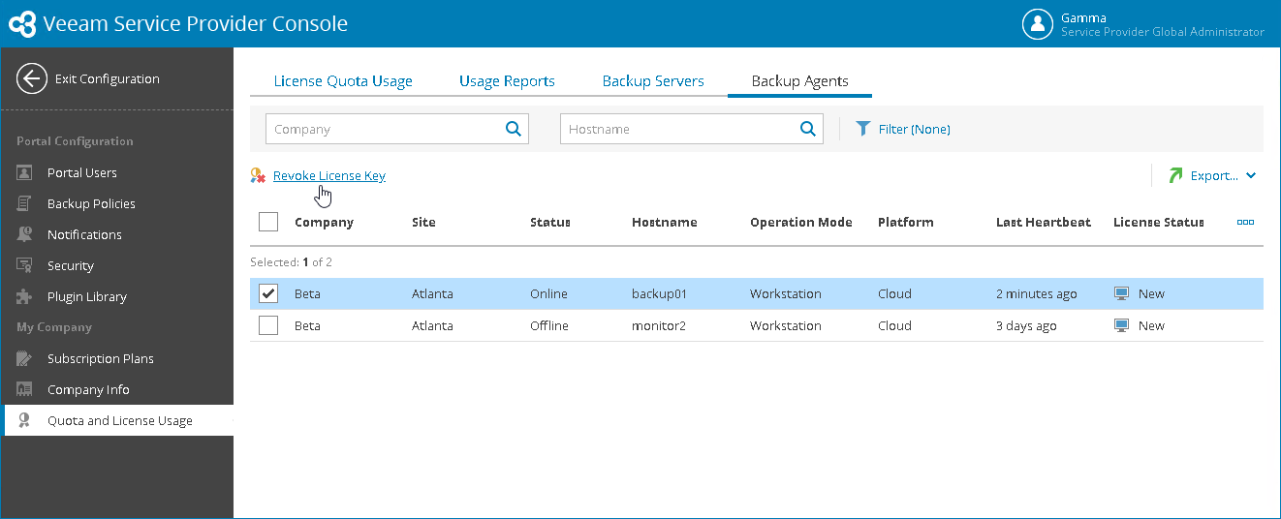Image resolution: width=1281 pixels, height=519 pixels.
Task: Click the Company search magnifier icon
Action: click(514, 129)
